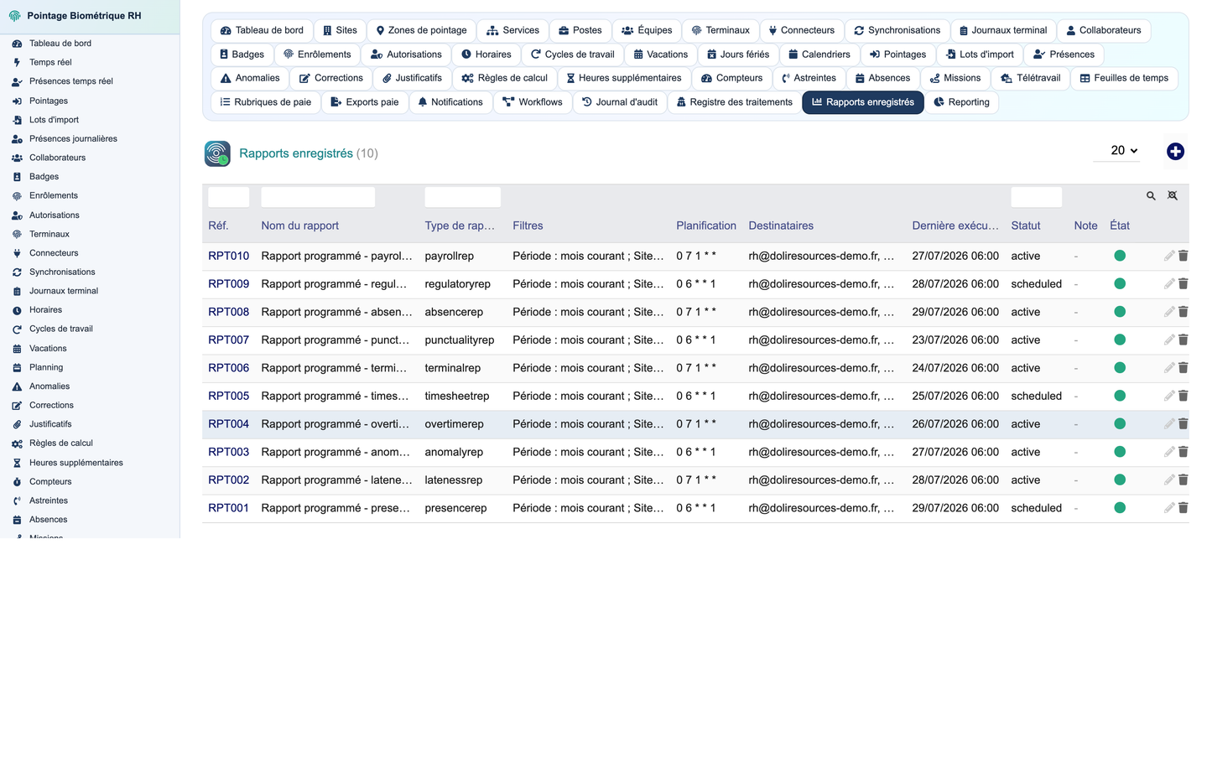
Task: Click Pointage Biométrique RH sidebar header
Action: click(x=84, y=16)
